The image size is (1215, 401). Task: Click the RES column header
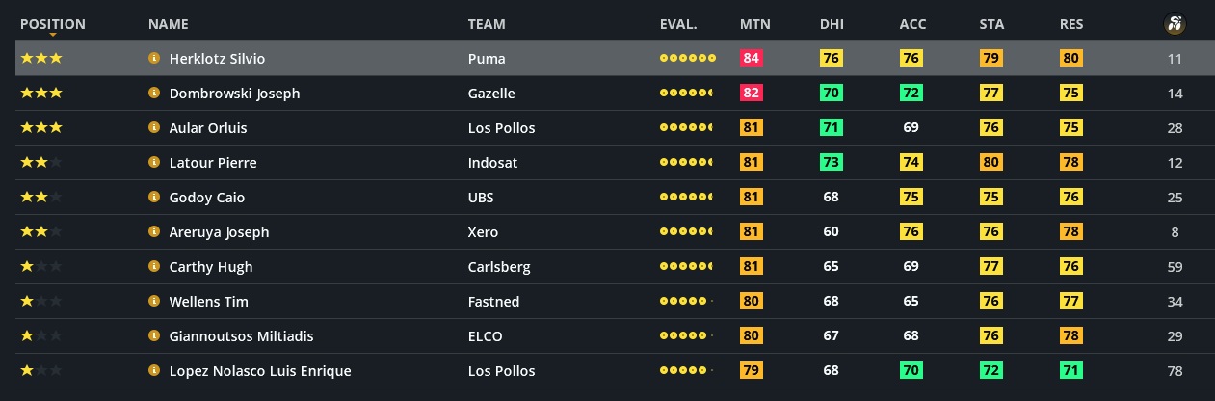pos(1072,24)
